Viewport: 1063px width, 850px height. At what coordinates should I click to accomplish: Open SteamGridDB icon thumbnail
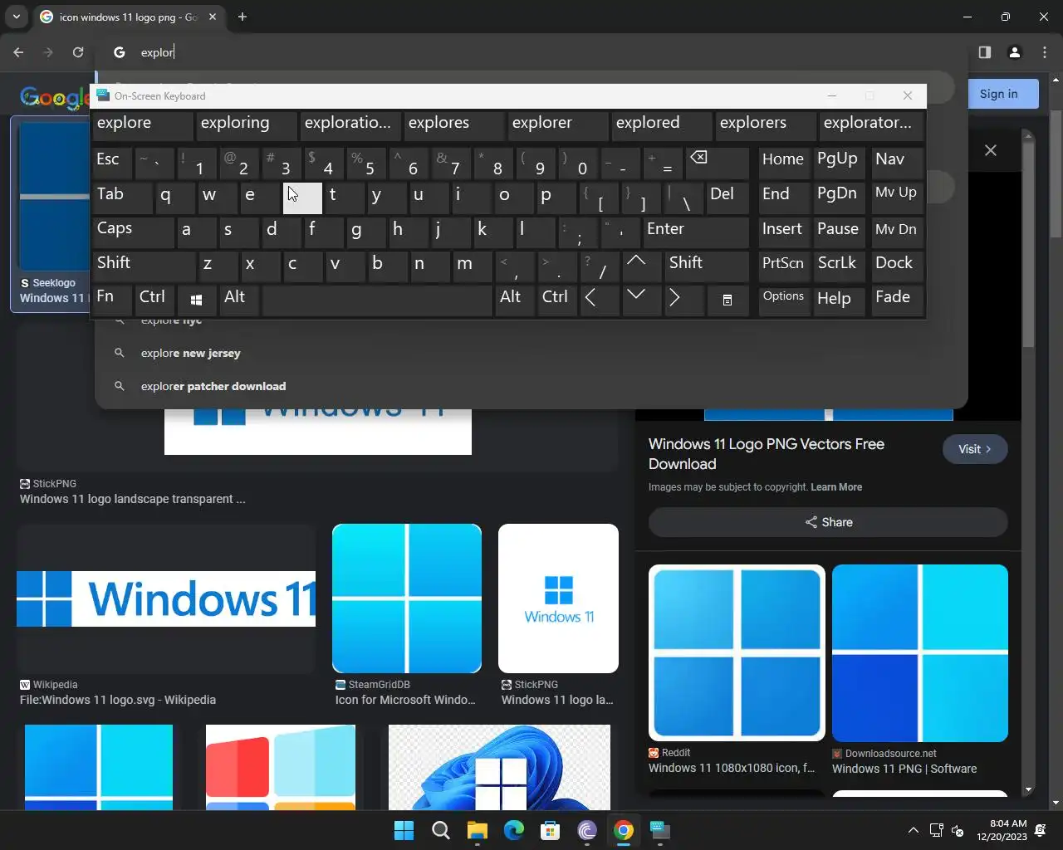click(407, 598)
